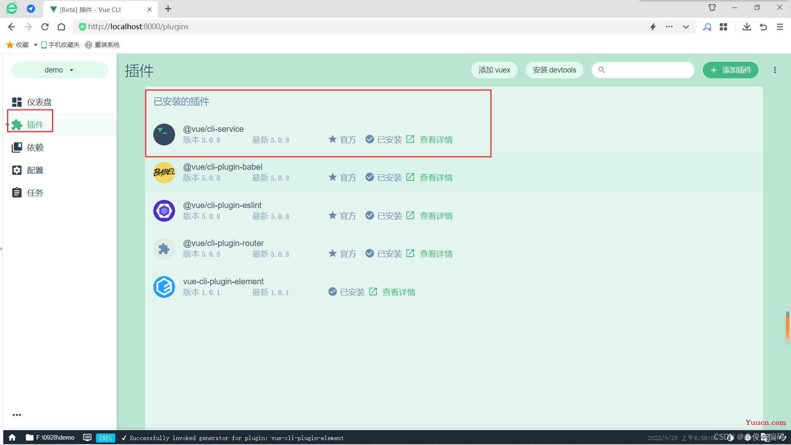Reload the page with the refresh icon

click(45, 27)
